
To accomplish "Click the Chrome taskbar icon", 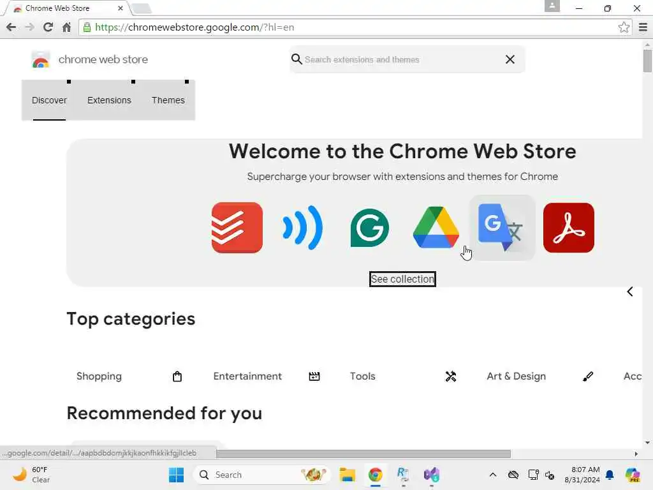I will (375, 475).
